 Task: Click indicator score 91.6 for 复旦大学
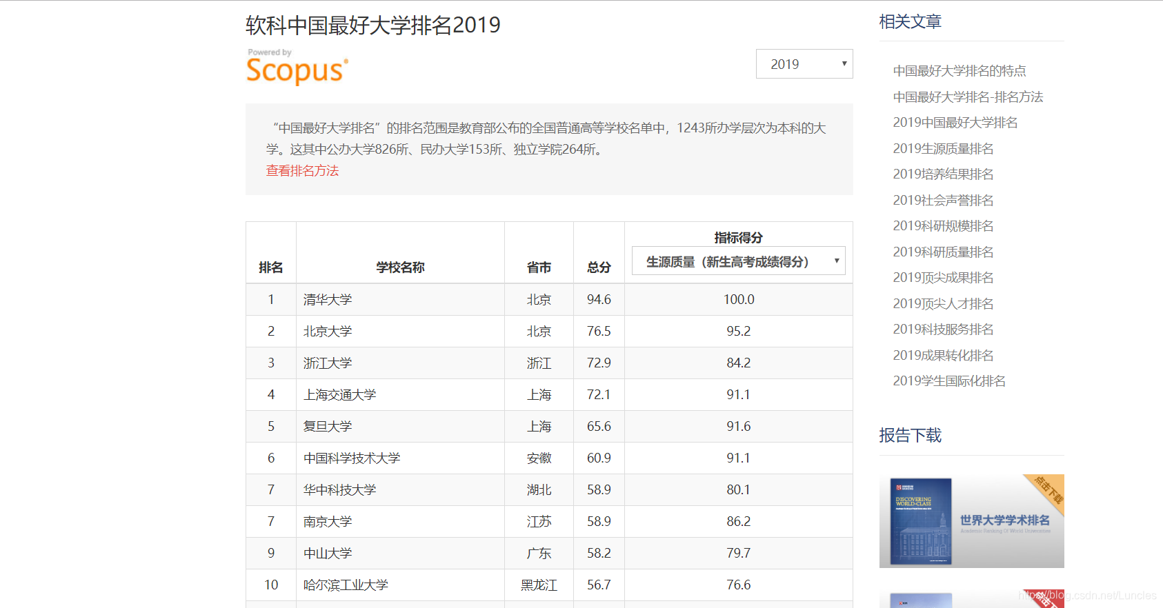click(738, 427)
